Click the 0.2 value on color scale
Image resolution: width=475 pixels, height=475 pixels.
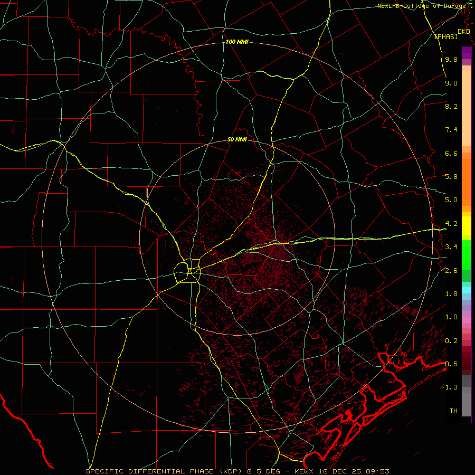click(x=451, y=341)
